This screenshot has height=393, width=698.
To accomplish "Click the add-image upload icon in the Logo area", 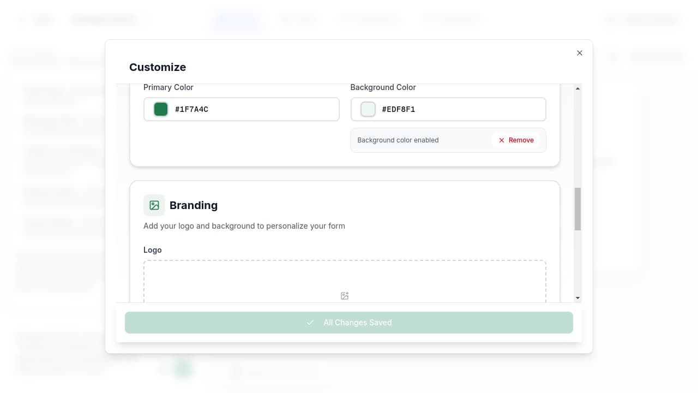I will coord(345,295).
